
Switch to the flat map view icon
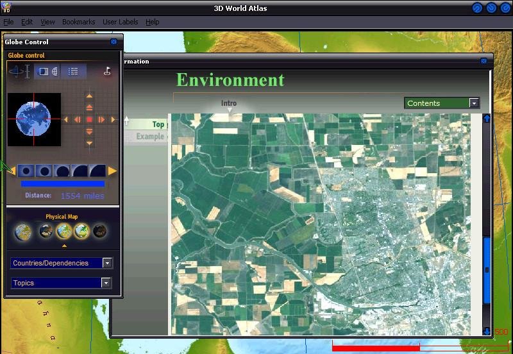pos(43,71)
